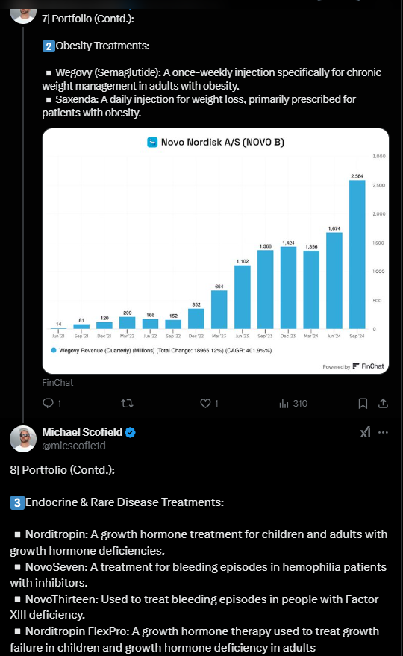Bookmark the Obesity Treatments tweet
403x656 pixels.
[x=363, y=403]
